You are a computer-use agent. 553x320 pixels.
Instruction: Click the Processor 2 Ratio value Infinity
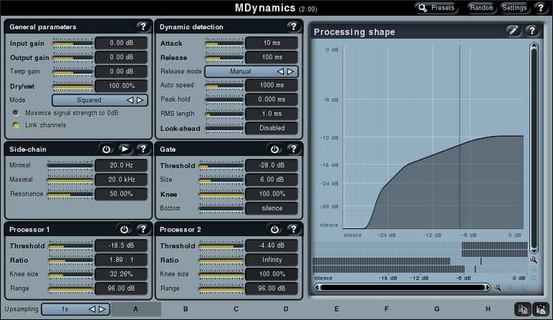point(272,260)
